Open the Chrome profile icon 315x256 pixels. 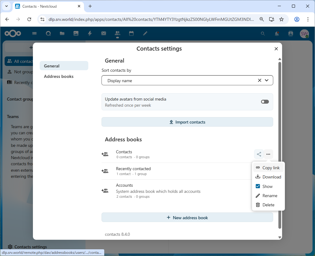coord(297,19)
